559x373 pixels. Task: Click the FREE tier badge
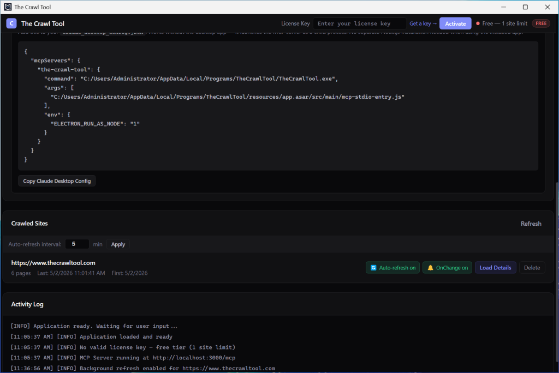tap(541, 23)
